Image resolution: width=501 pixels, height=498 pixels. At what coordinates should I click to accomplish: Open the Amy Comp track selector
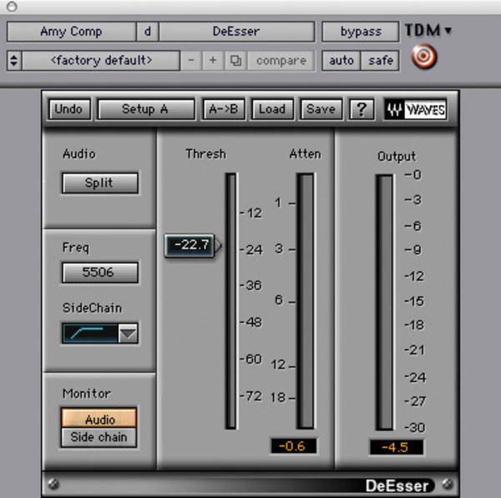click(x=71, y=32)
